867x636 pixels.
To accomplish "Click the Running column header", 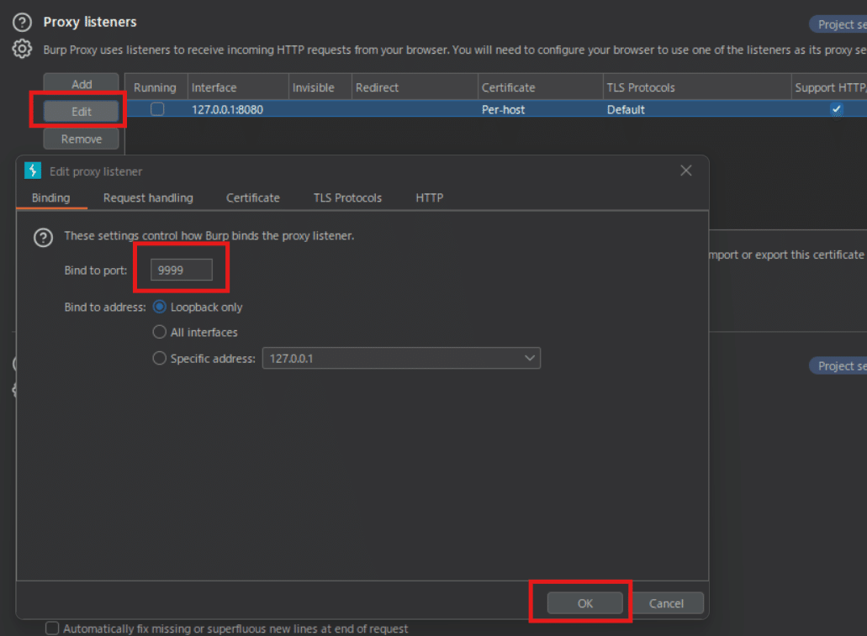I will (x=155, y=87).
